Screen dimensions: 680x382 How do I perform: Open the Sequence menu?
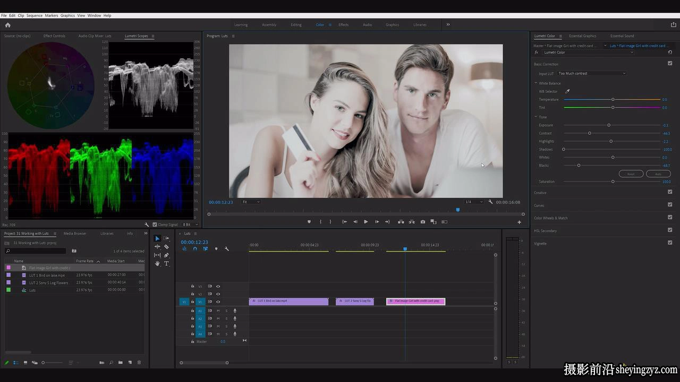click(x=34, y=15)
